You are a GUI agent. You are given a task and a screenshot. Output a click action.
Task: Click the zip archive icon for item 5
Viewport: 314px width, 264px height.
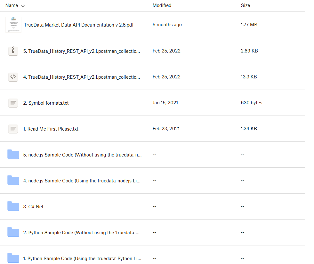(x=13, y=51)
